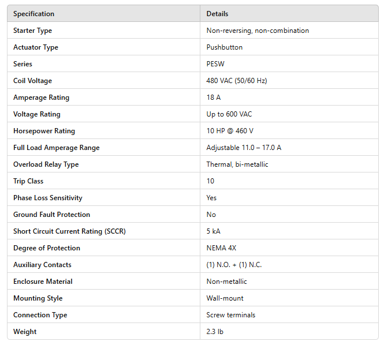
Task: Click the "Up to 600 VAC" cell
Action: tap(229, 114)
